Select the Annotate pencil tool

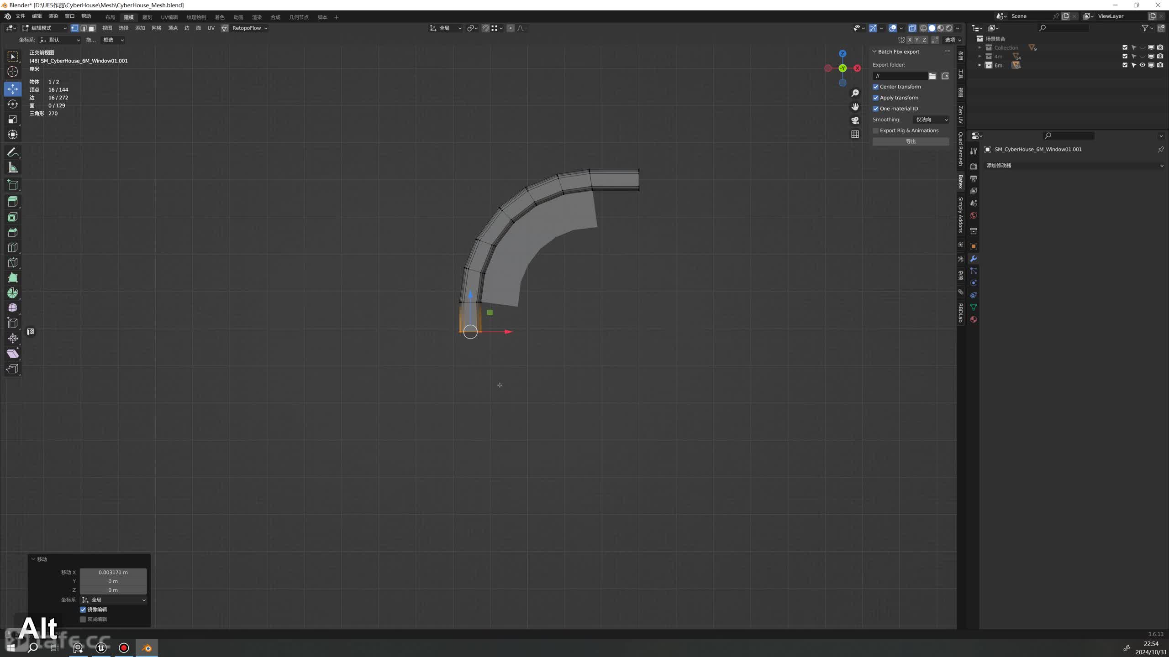(13, 152)
